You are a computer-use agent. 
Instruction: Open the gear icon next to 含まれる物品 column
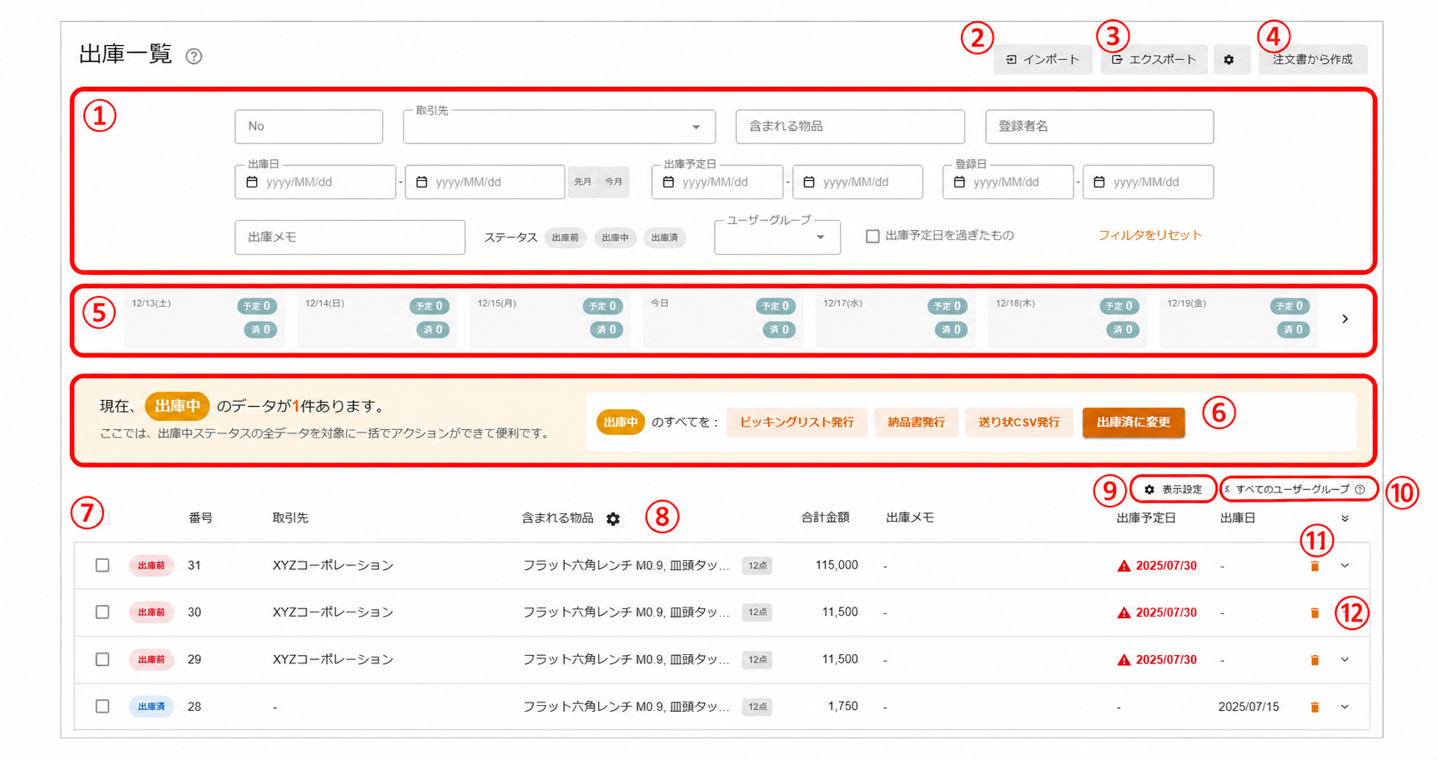(x=613, y=518)
